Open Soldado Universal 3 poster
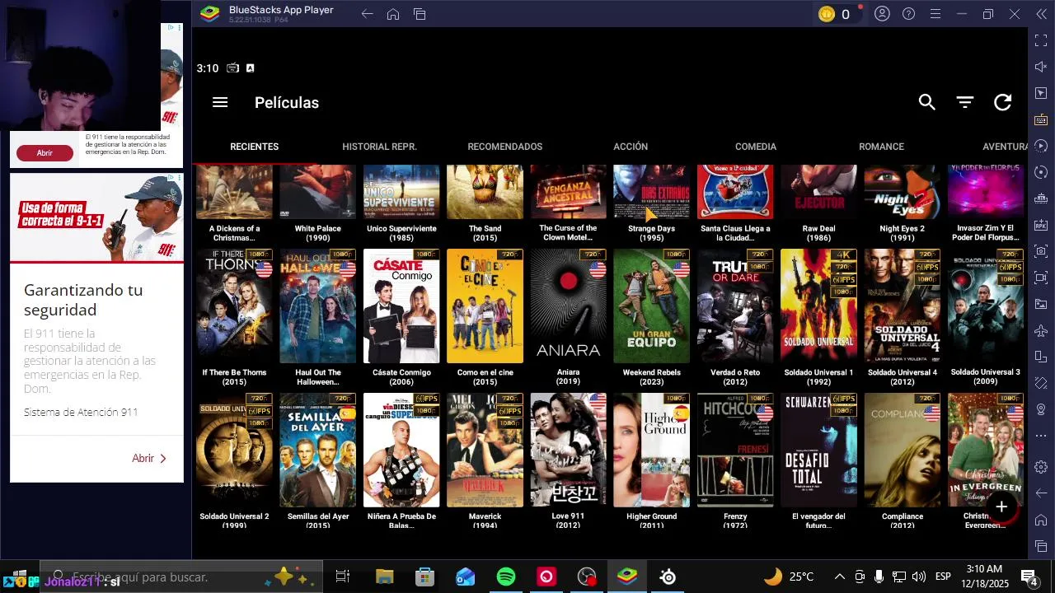Viewport: 1055px width, 593px height. point(985,306)
